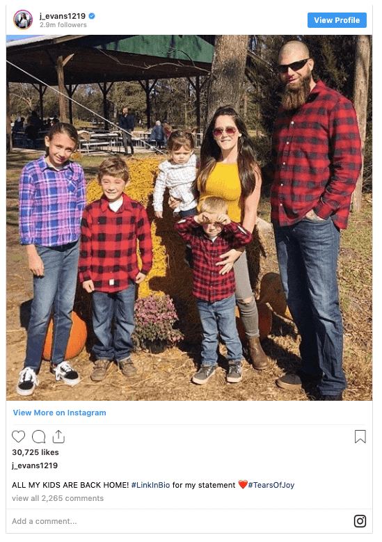Open Instagram via the camera logo icon

360,521
